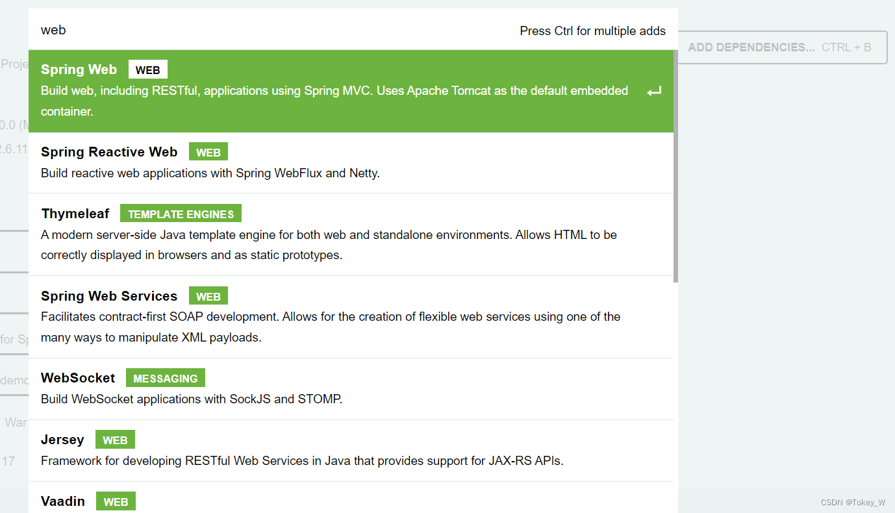Click the enter-arrow icon on Spring Web row
Screen dimensions: 895x513
tap(653, 91)
